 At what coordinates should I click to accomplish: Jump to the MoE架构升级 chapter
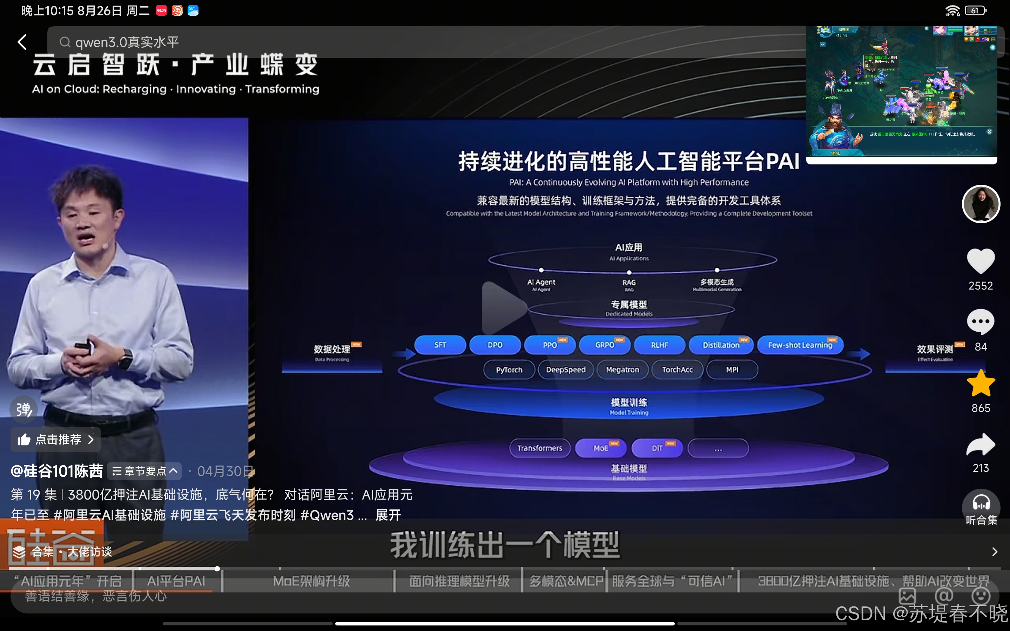click(x=311, y=581)
